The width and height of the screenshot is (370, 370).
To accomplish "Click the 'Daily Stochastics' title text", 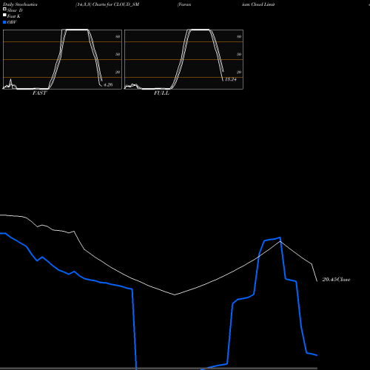I will (x=20, y=4).
